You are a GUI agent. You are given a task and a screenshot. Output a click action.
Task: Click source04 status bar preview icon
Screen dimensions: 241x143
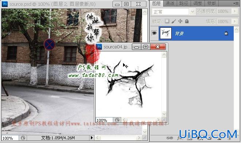(117, 120)
